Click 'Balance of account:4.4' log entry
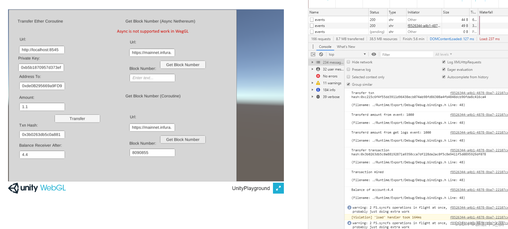This screenshot has width=508, height=229. (372, 190)
